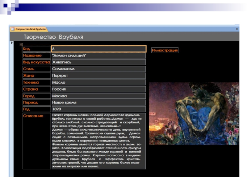Click the Техника field containing Масло
The width and height of the screenshot is (247, 185).
(x=98, y=82)
